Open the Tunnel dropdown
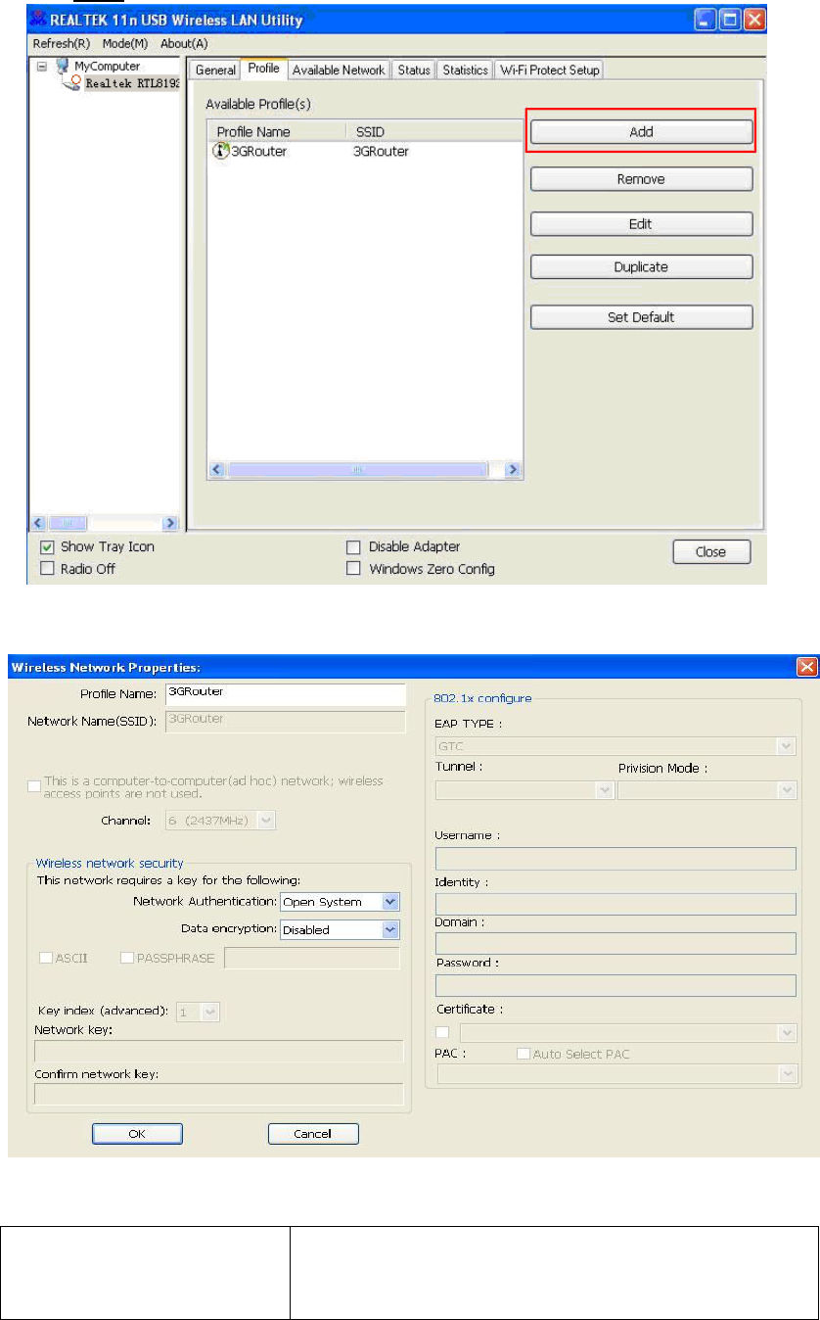 tap(524, 789)
